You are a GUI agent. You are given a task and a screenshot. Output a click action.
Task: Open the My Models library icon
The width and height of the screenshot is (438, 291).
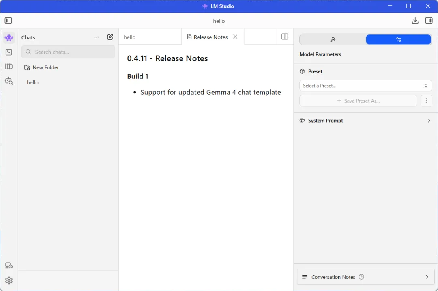9,67
